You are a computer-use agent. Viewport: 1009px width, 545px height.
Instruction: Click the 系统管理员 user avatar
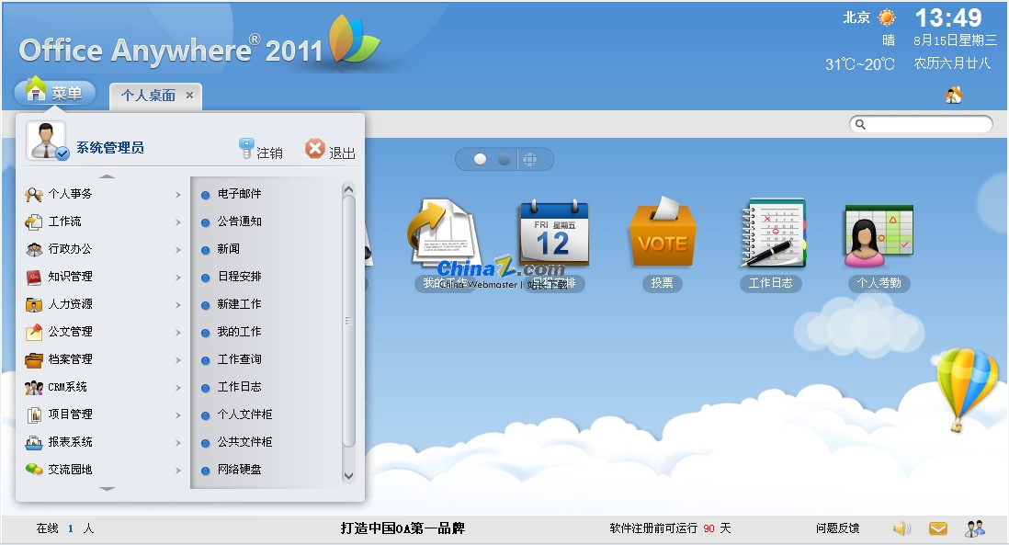[x=46, y=141]
